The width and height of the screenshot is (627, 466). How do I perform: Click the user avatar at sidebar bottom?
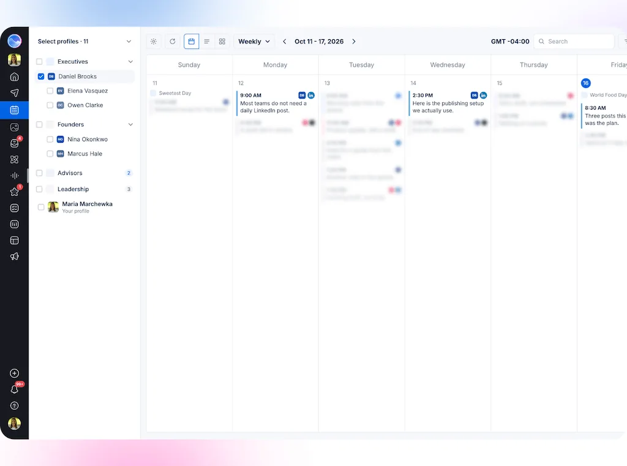pyautogui.click(x=15, y=423)
